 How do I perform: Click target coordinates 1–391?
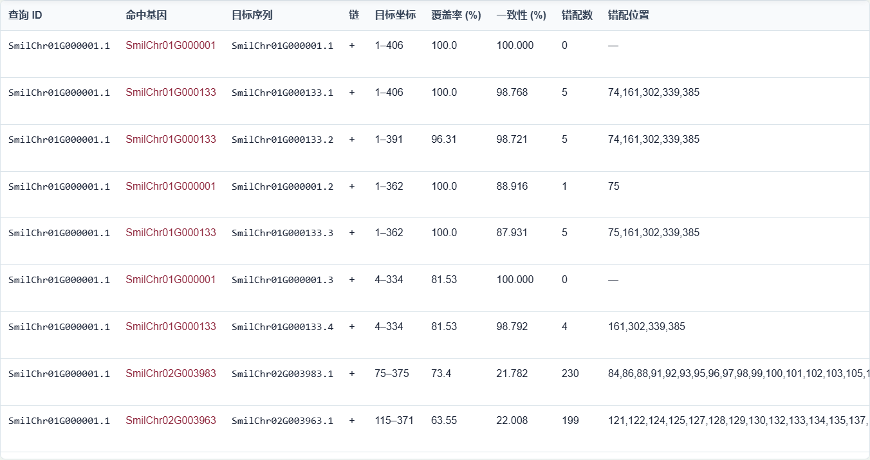pos(389,140)
